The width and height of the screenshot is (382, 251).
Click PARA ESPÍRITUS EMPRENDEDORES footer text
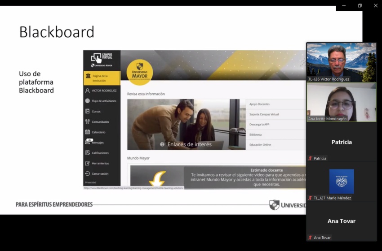coord(54,204)
